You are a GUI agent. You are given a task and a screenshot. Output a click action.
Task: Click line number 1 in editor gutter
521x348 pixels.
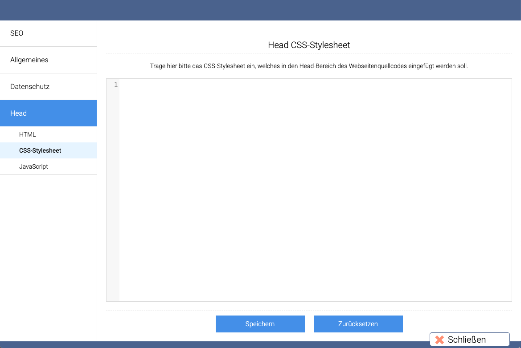(x=115, y=85)
